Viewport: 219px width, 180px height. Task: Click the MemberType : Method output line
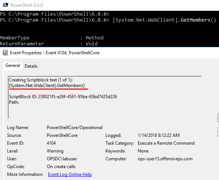point(52,38)
